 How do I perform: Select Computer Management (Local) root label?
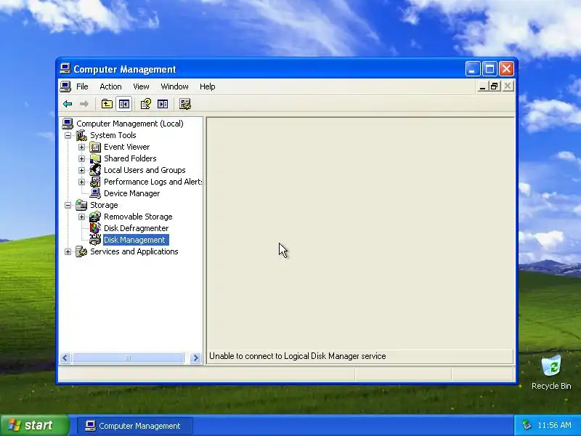(x=130, y=124)
